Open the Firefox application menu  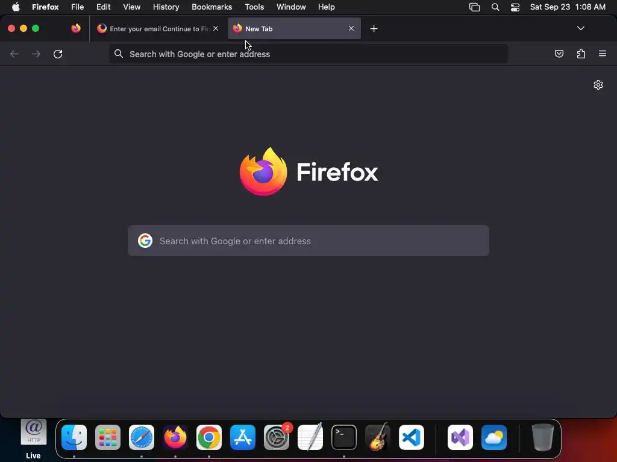coord(45,7)
